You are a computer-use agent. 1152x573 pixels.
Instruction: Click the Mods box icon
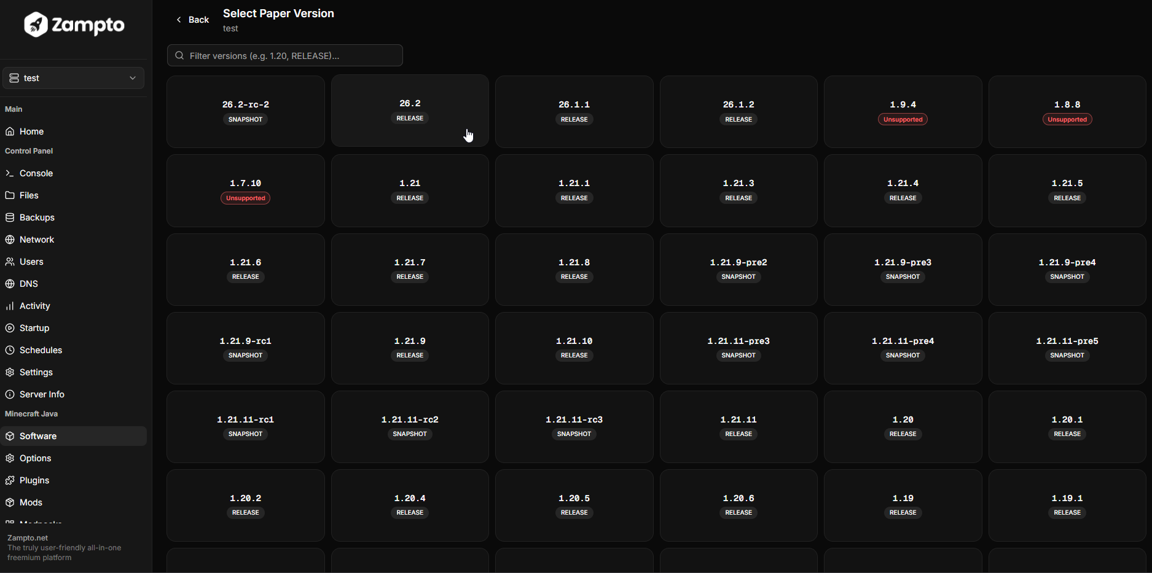point(10,502)
